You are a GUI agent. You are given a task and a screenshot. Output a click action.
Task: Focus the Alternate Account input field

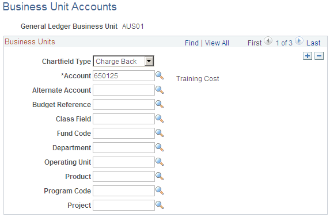[124, 90]
